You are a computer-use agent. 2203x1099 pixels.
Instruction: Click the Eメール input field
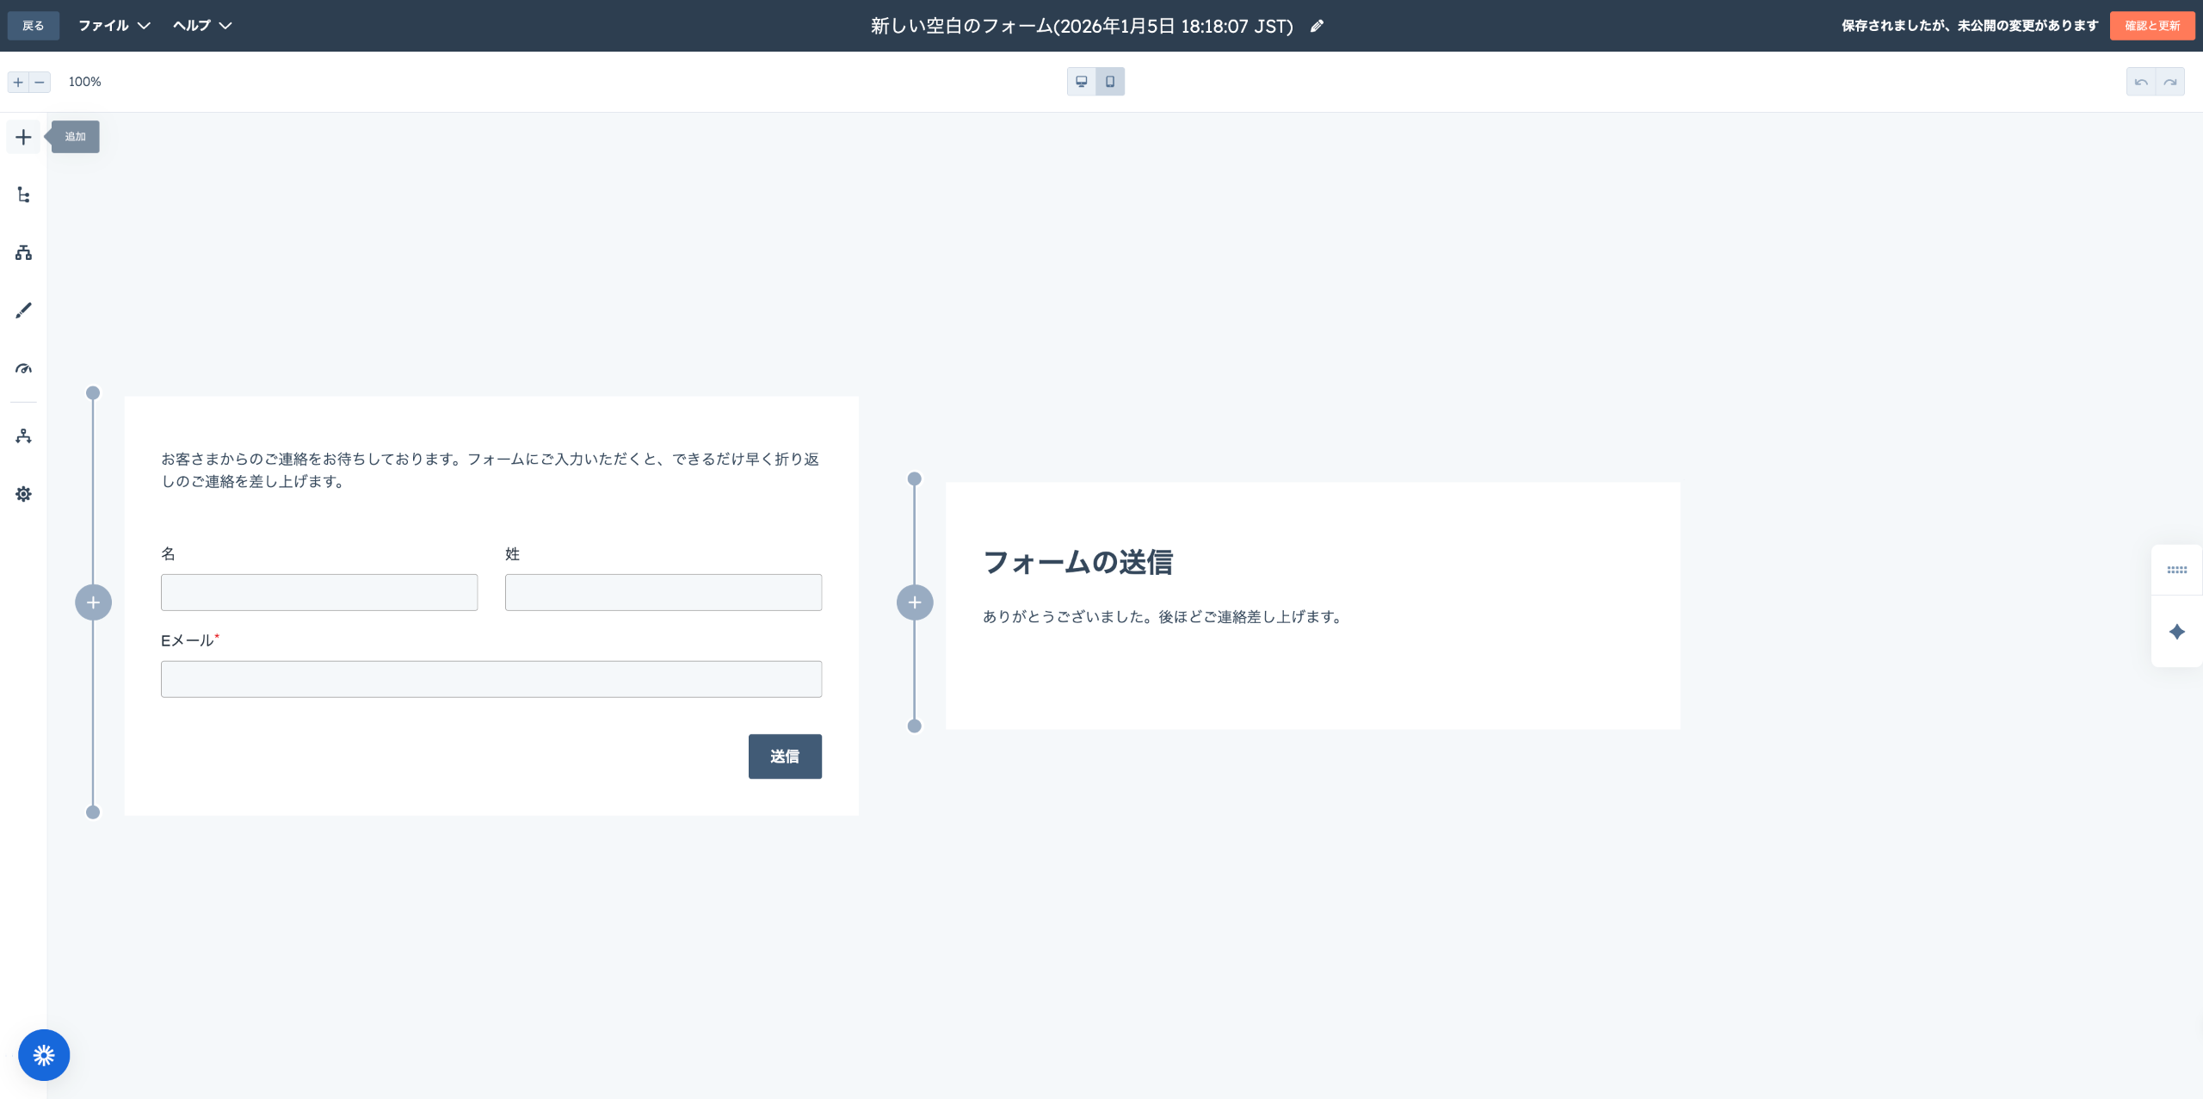tap(491, 679)
